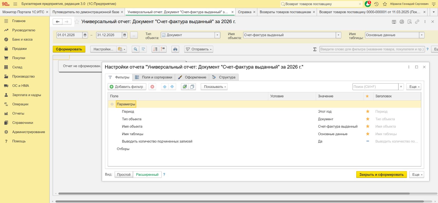The height and width of the screenshot is (203, 438).
Task: Open Имя таблицы dropdown arrow
Action: pos(422,35)
